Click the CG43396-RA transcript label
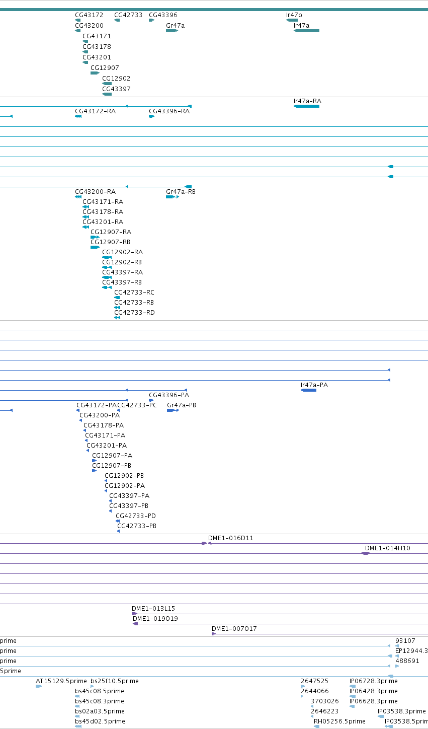 169,111
